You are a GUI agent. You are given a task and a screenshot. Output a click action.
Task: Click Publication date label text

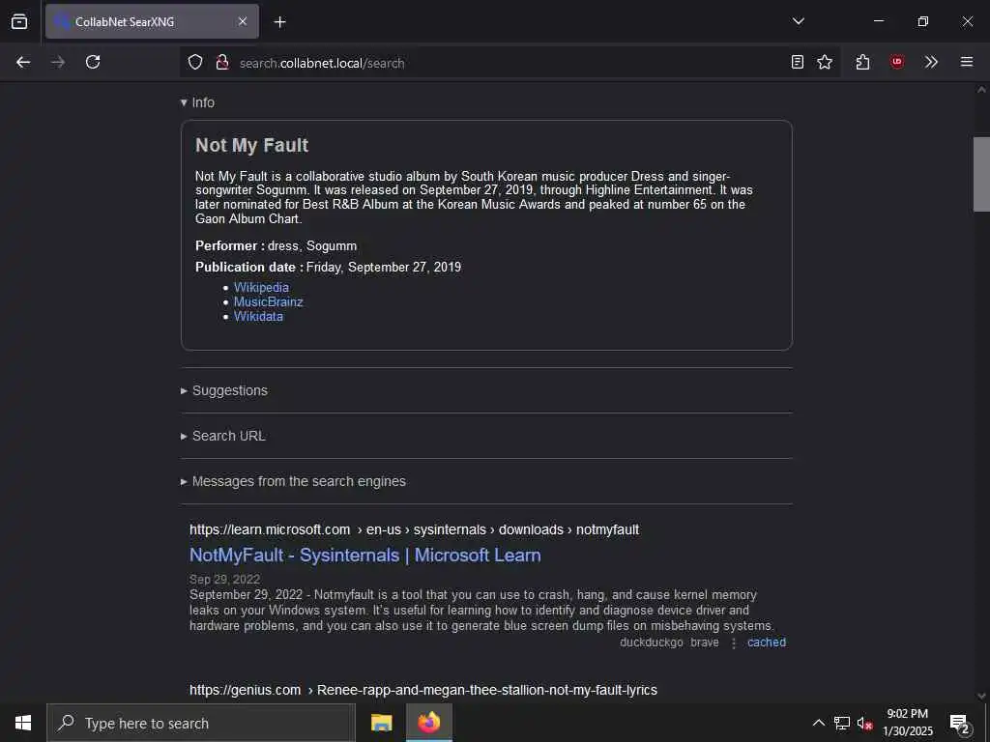tap(248, 267)
